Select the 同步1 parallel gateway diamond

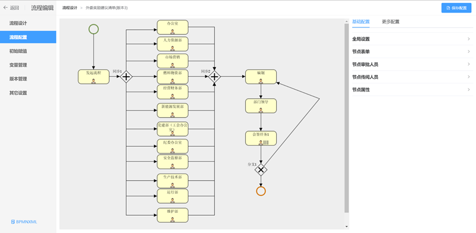point(126,77)
